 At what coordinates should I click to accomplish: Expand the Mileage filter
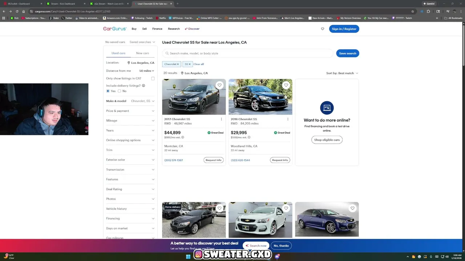point(130,121)
